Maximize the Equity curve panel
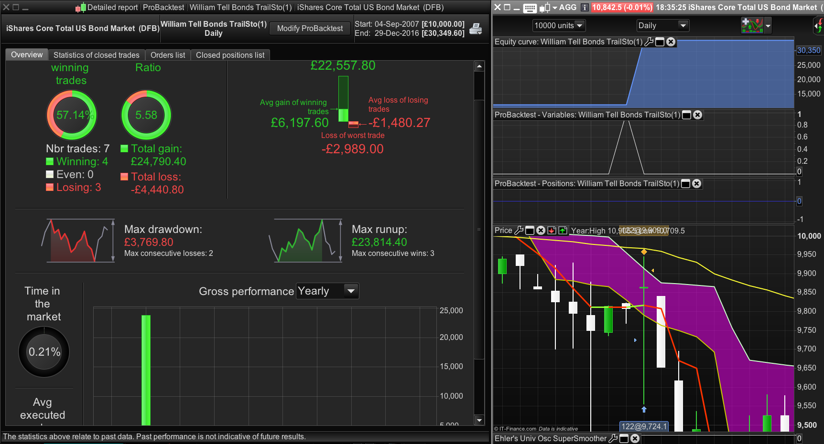Viewport: 824px width, 444px height. [660, 42]
